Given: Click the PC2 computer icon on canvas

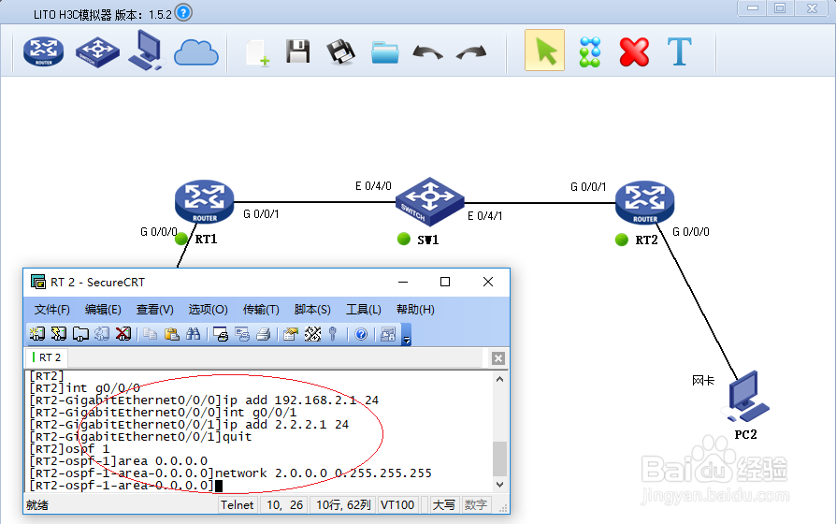Looking at the screenshot, I should [745, 396].
